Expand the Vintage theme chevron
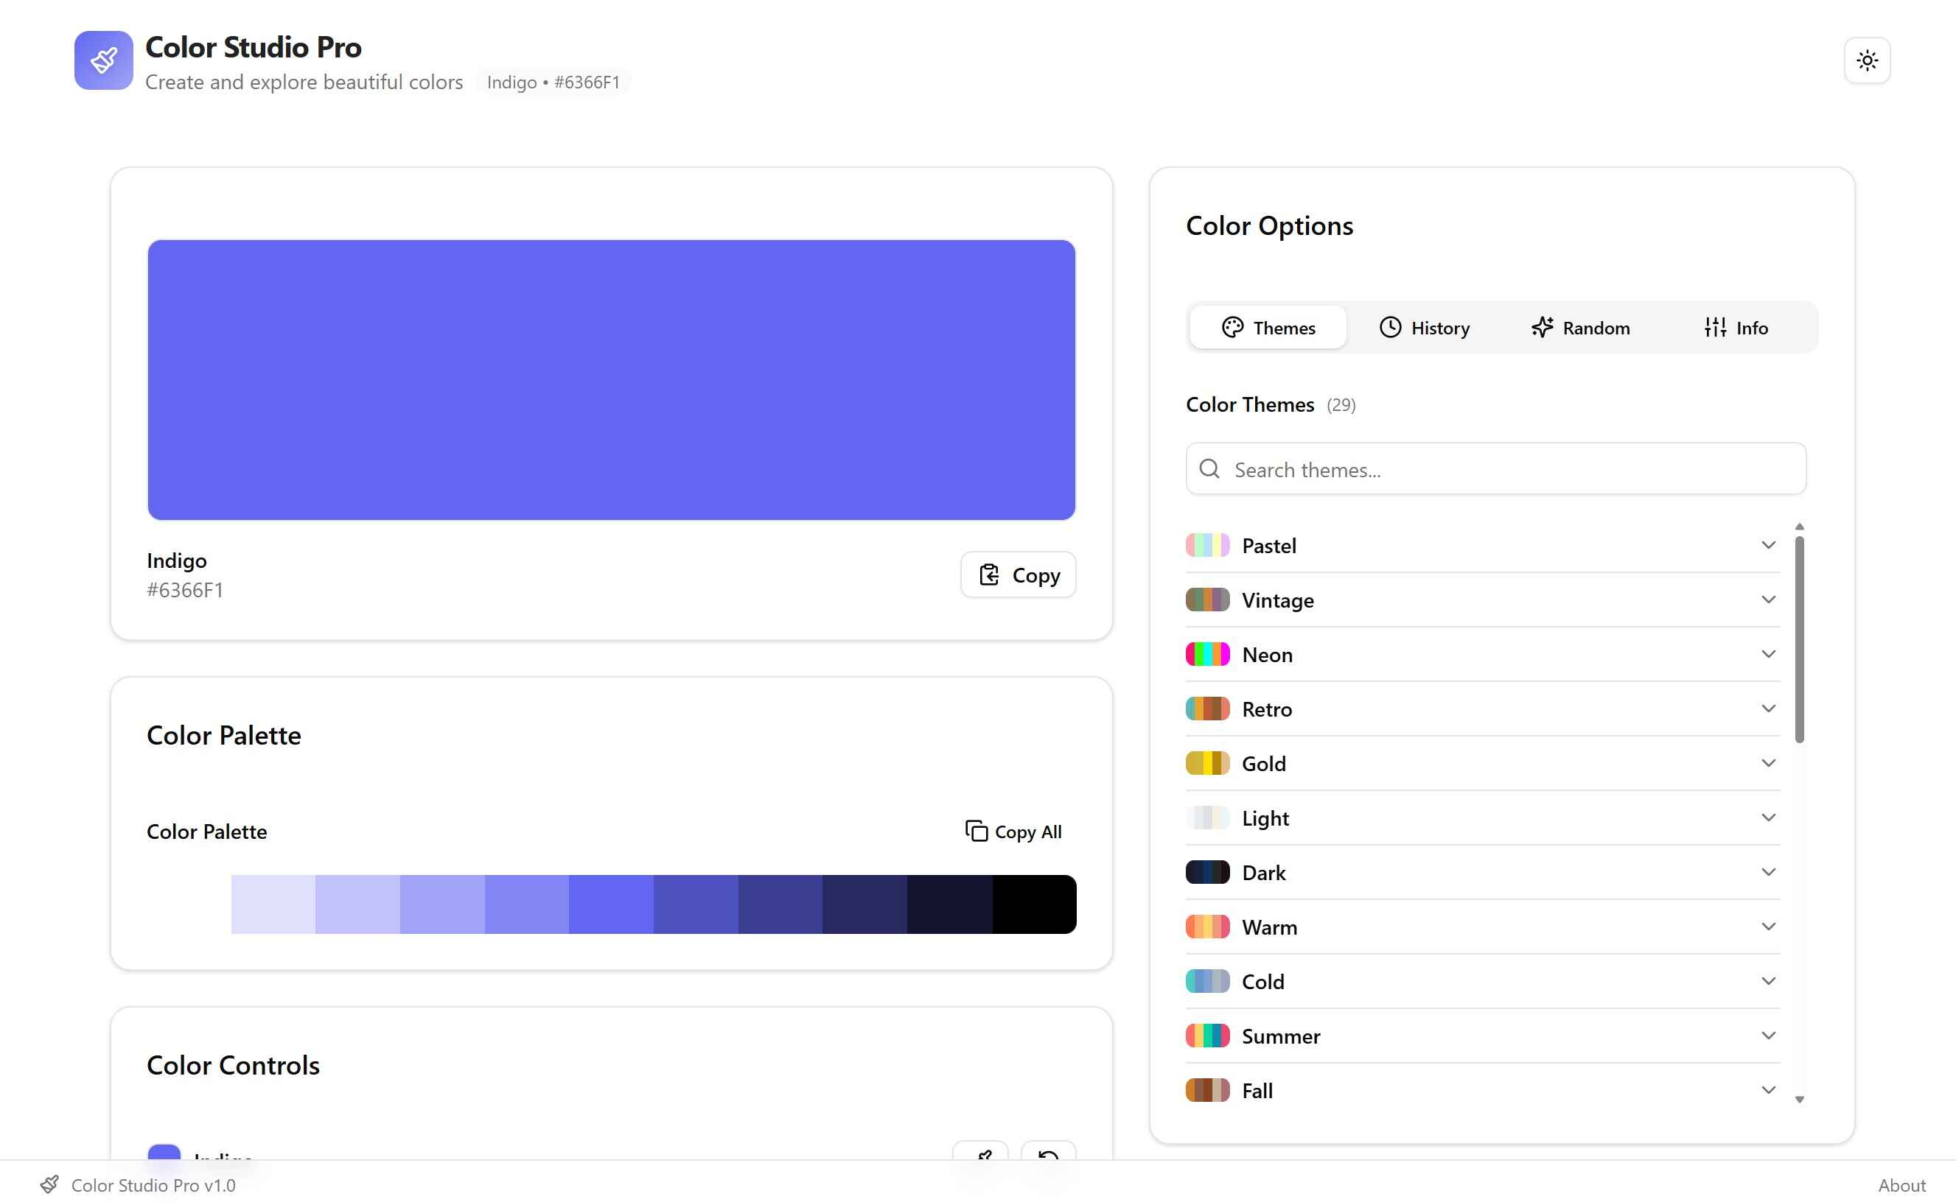1956x1202 pixels. tap(1768, 600)
